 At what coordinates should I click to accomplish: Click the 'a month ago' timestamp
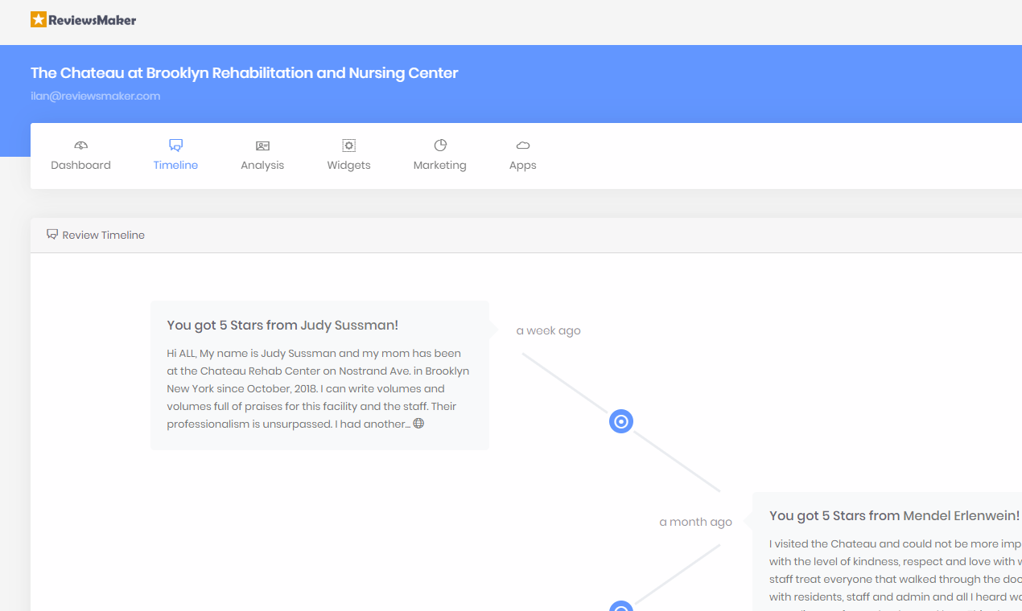coord(695,522)
